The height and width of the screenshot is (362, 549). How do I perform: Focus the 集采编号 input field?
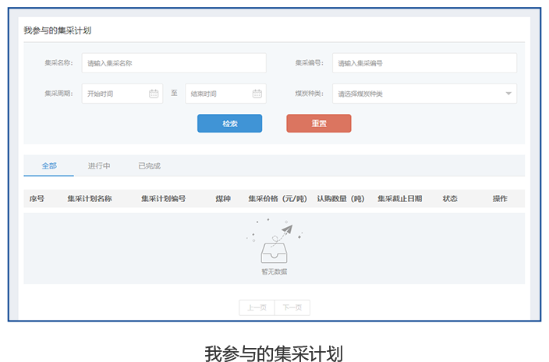(x=424, y=63)
